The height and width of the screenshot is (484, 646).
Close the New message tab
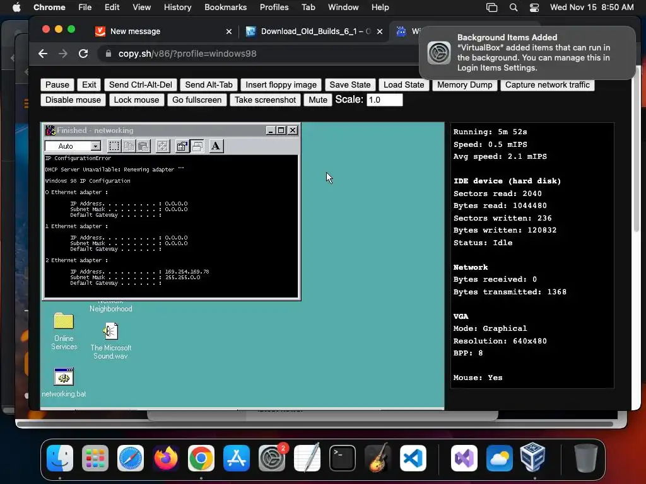click(228, 32)
